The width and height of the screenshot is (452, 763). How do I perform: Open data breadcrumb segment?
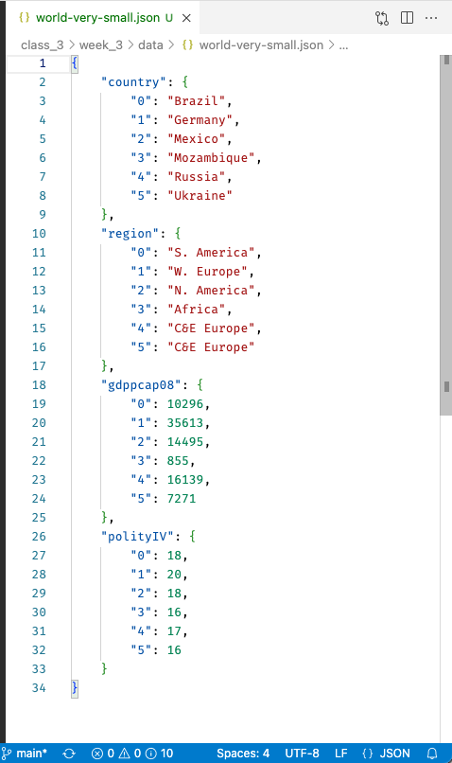pos(150,45)
